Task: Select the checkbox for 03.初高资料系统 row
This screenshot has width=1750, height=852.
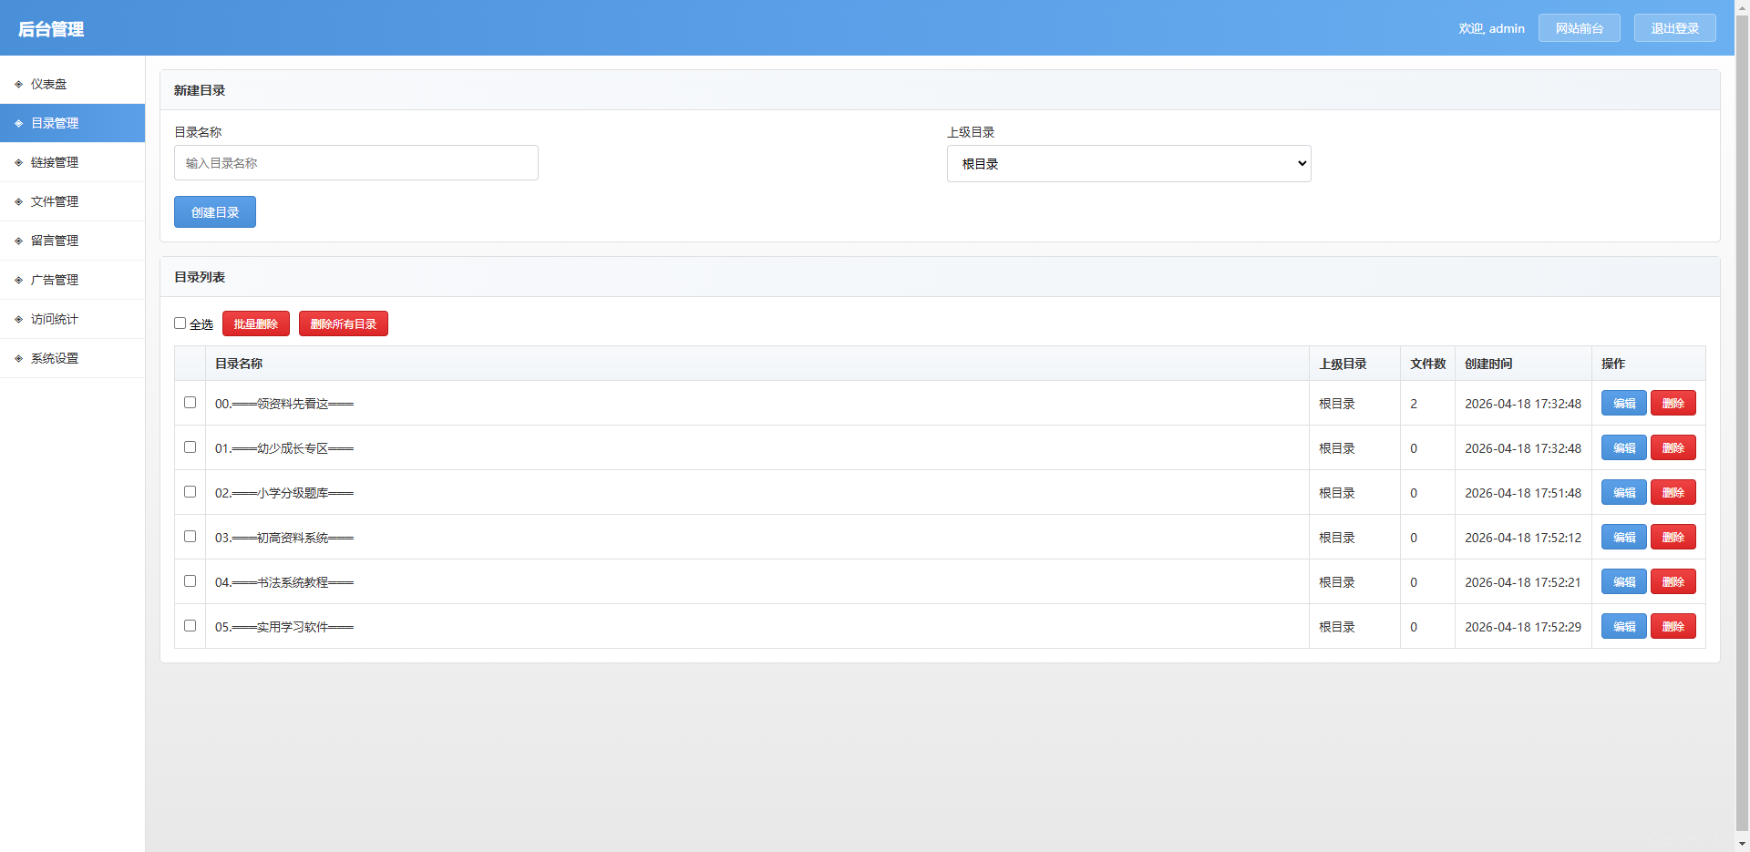Action: [190, 537]
